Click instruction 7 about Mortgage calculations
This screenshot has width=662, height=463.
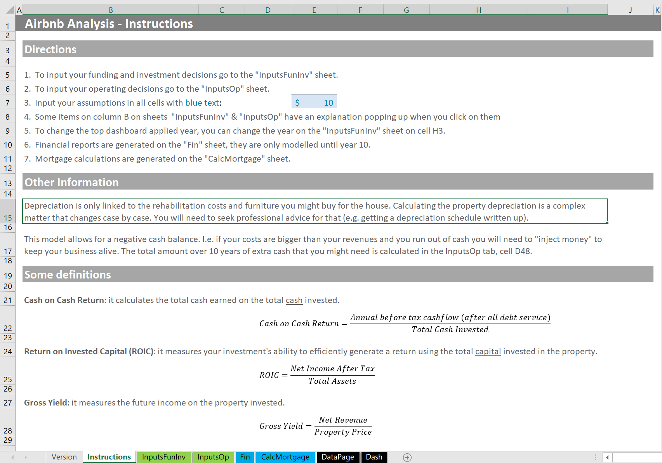pos(157,158)
